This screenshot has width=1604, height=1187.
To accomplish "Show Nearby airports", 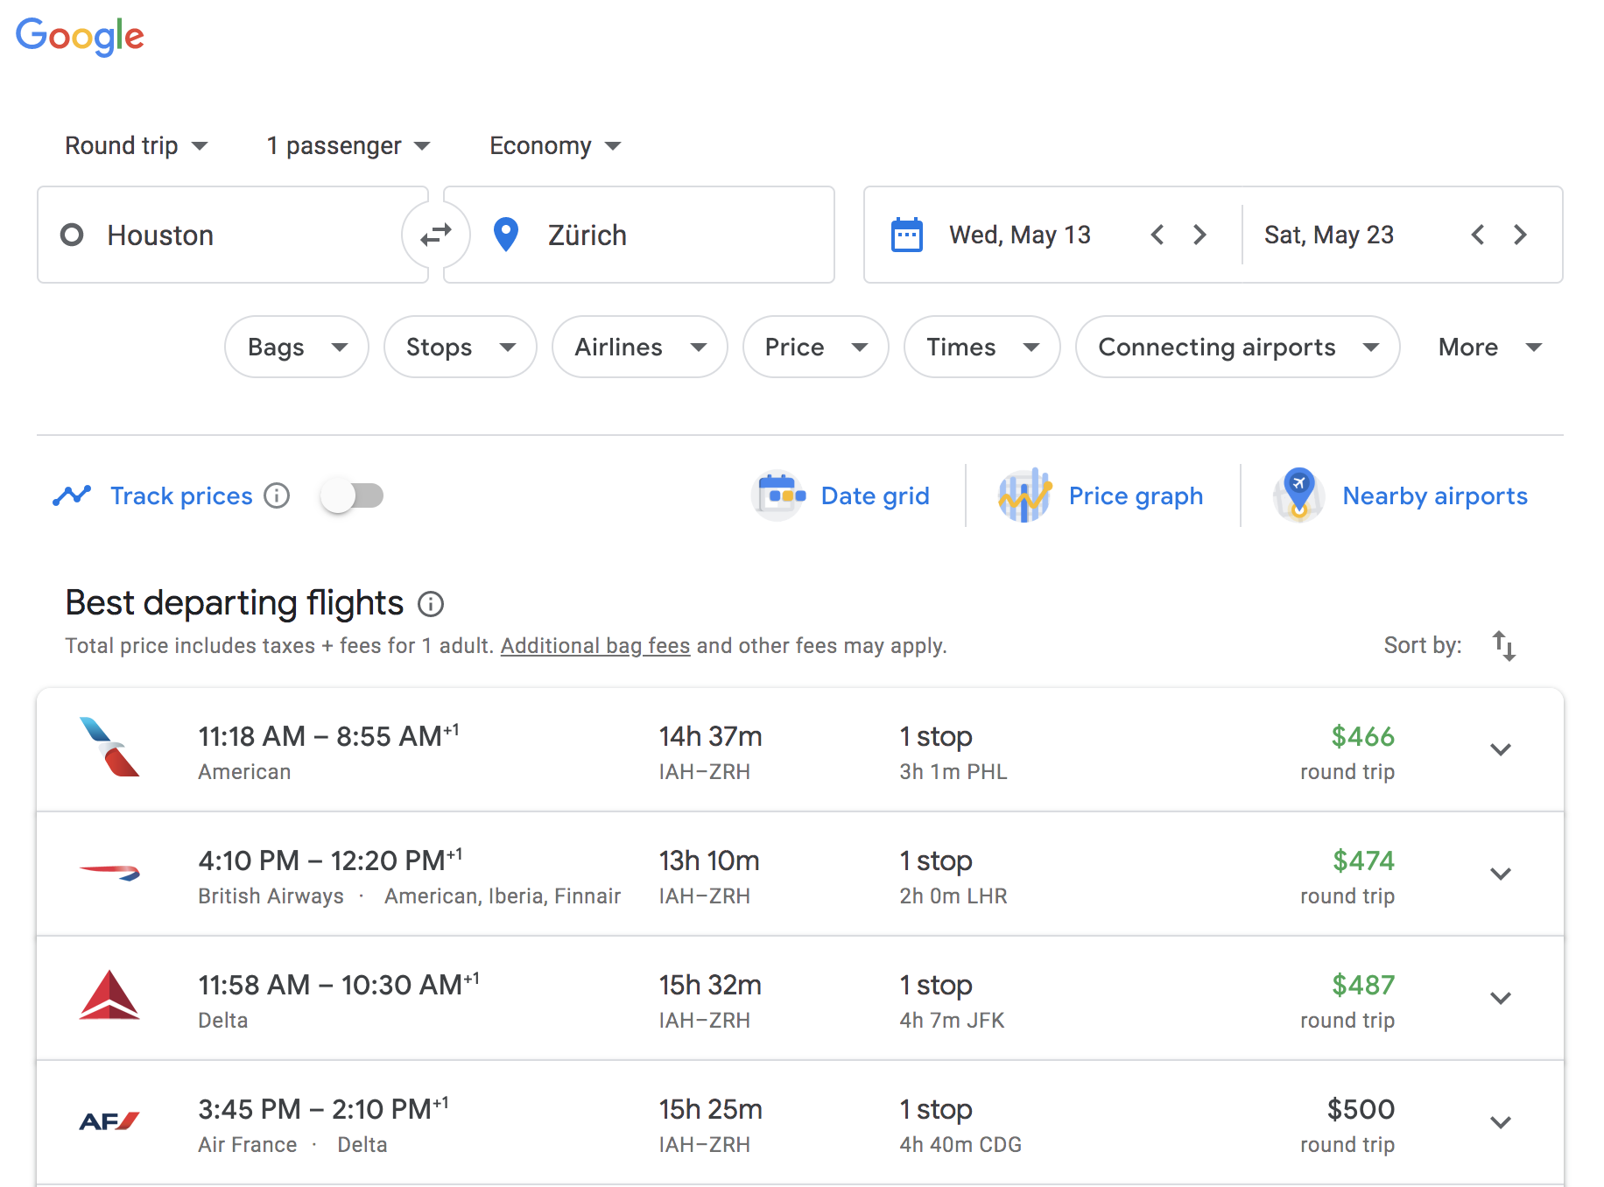I will pos(1401,496).
